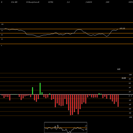
Task: Click the RSI value label 69.53
Action: (x=122, y=28)
